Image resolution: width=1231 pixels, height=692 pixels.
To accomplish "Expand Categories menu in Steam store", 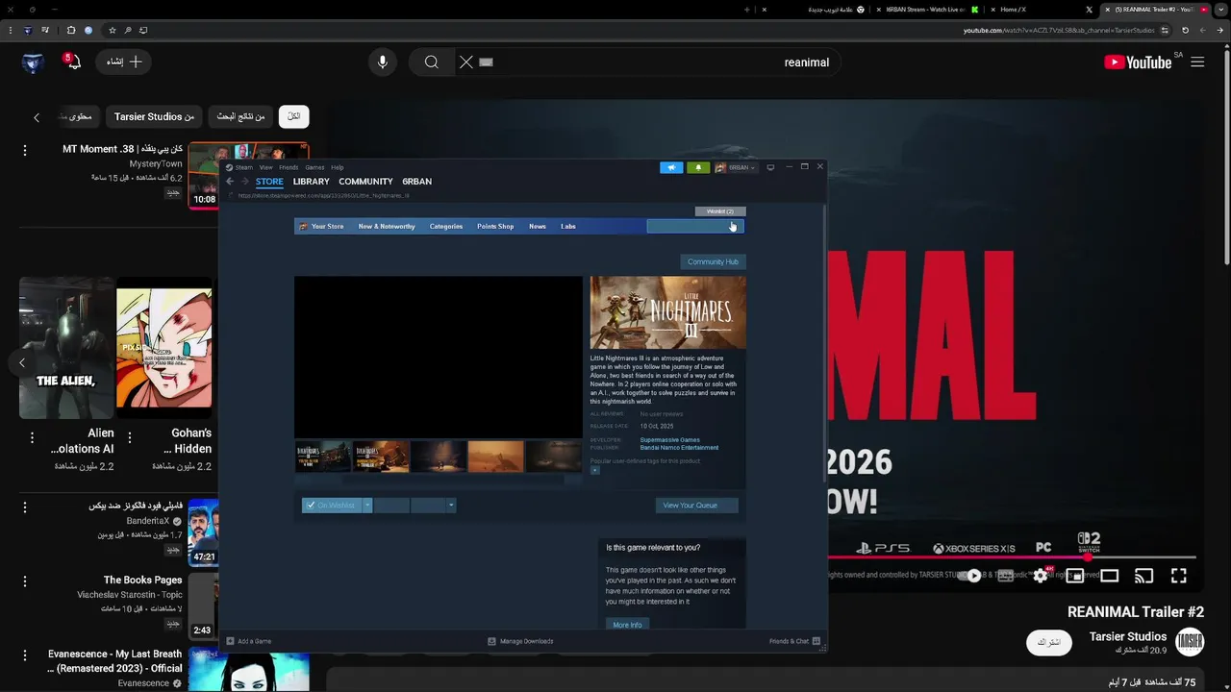I will (x=446, y=227).
